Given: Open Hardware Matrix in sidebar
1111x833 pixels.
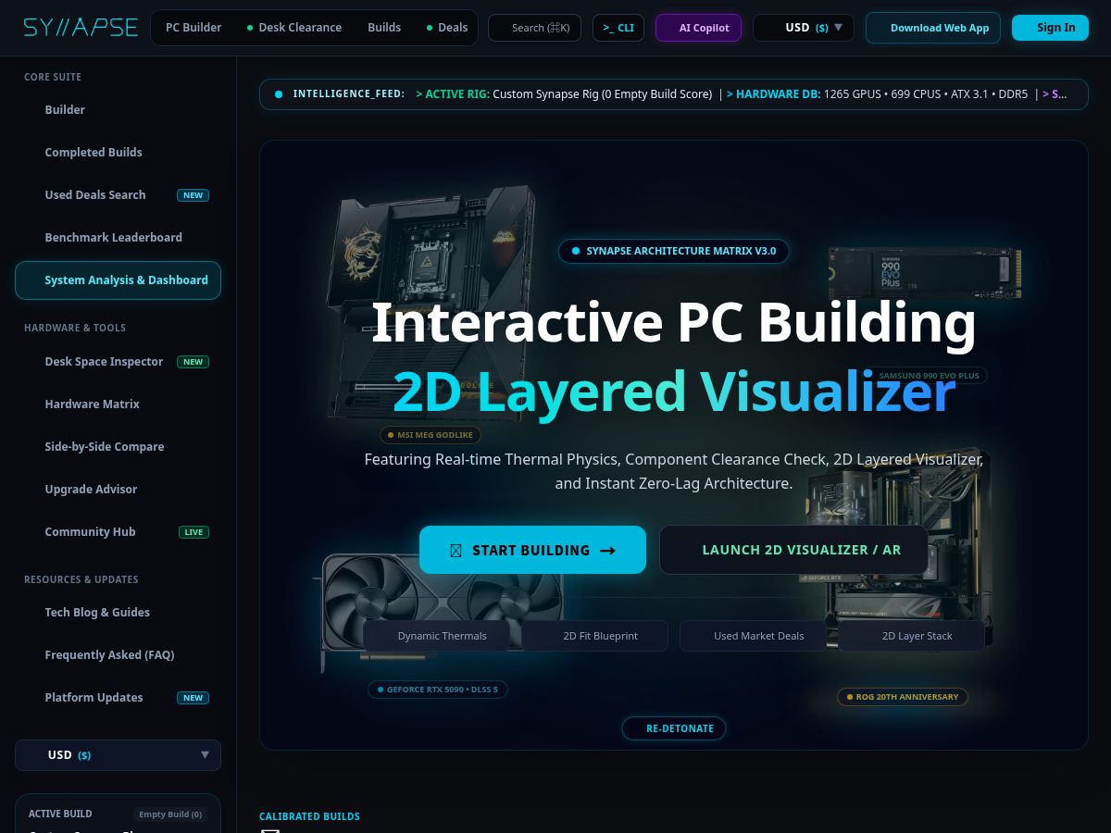Looking at the screenshot, I should (x=118, y=404).
